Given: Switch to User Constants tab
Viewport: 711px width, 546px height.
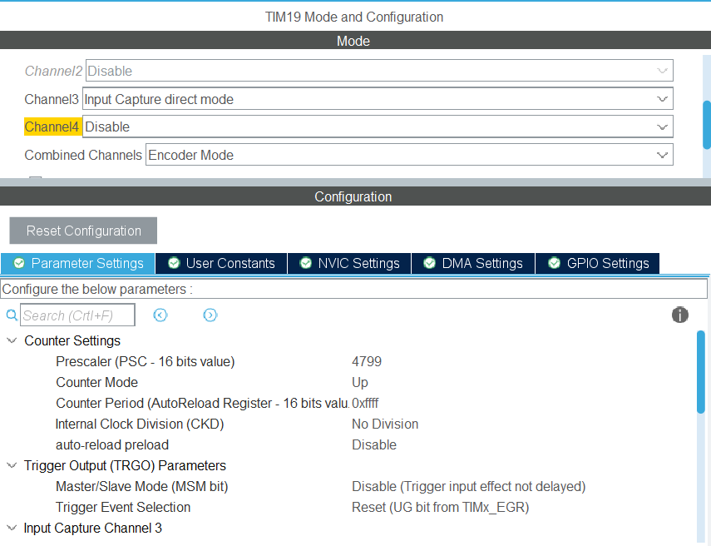Looking at the screenshot, I should tap(221, 263).
